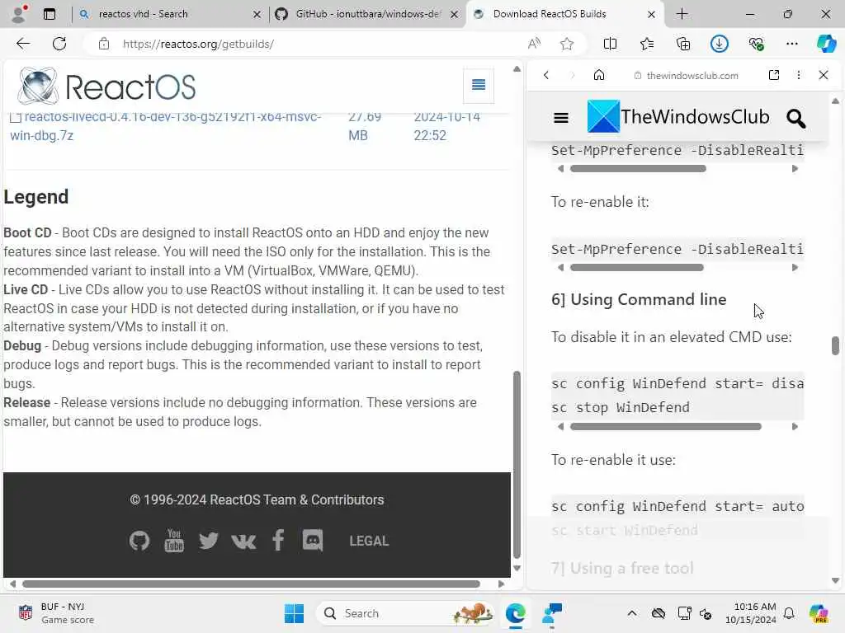845x633 pixels.
Task: Visit ReactOS Discord footer icon
Action: coord(313,541)
